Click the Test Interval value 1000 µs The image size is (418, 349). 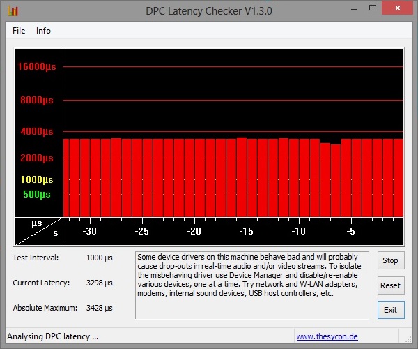coord(100,258)
